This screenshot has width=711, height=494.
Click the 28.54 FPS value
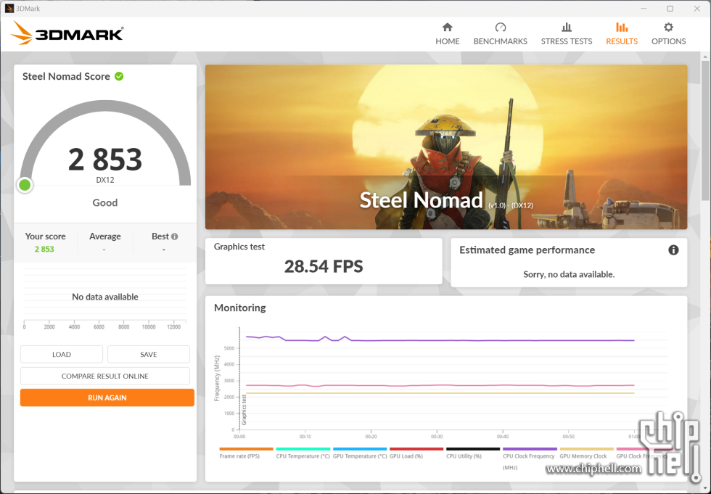click(x=324, y=266)
